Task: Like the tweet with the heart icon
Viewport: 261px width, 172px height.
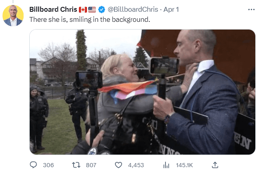Action: tap(119, 165)
